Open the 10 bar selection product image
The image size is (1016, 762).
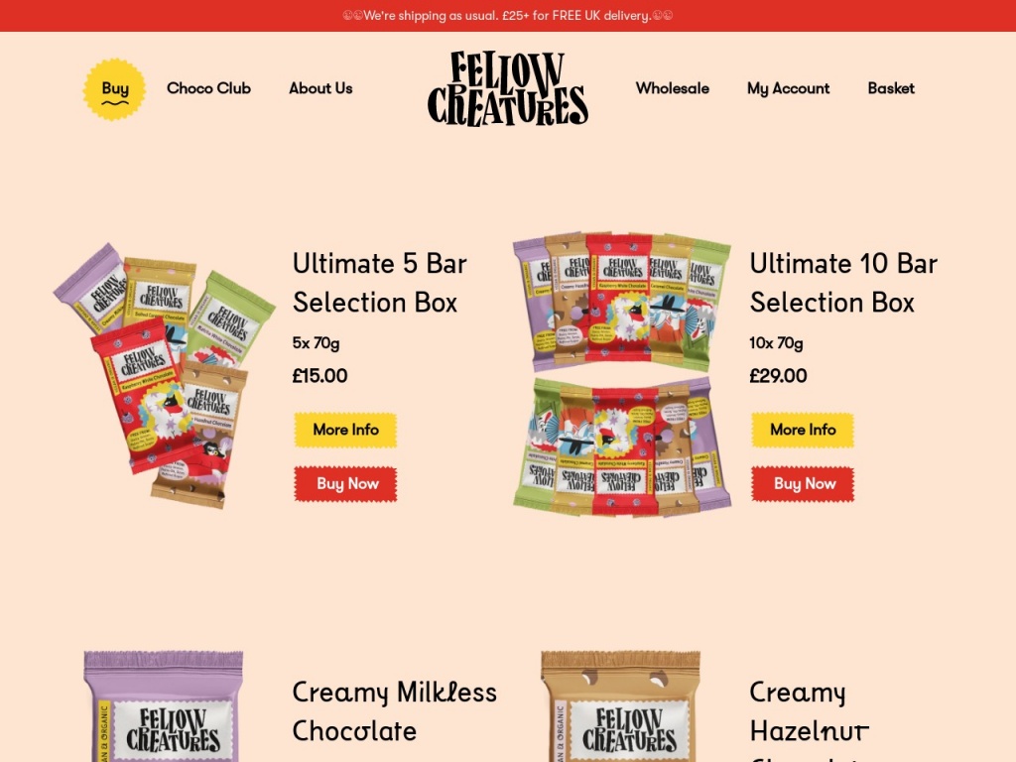(x=622, y=374)
